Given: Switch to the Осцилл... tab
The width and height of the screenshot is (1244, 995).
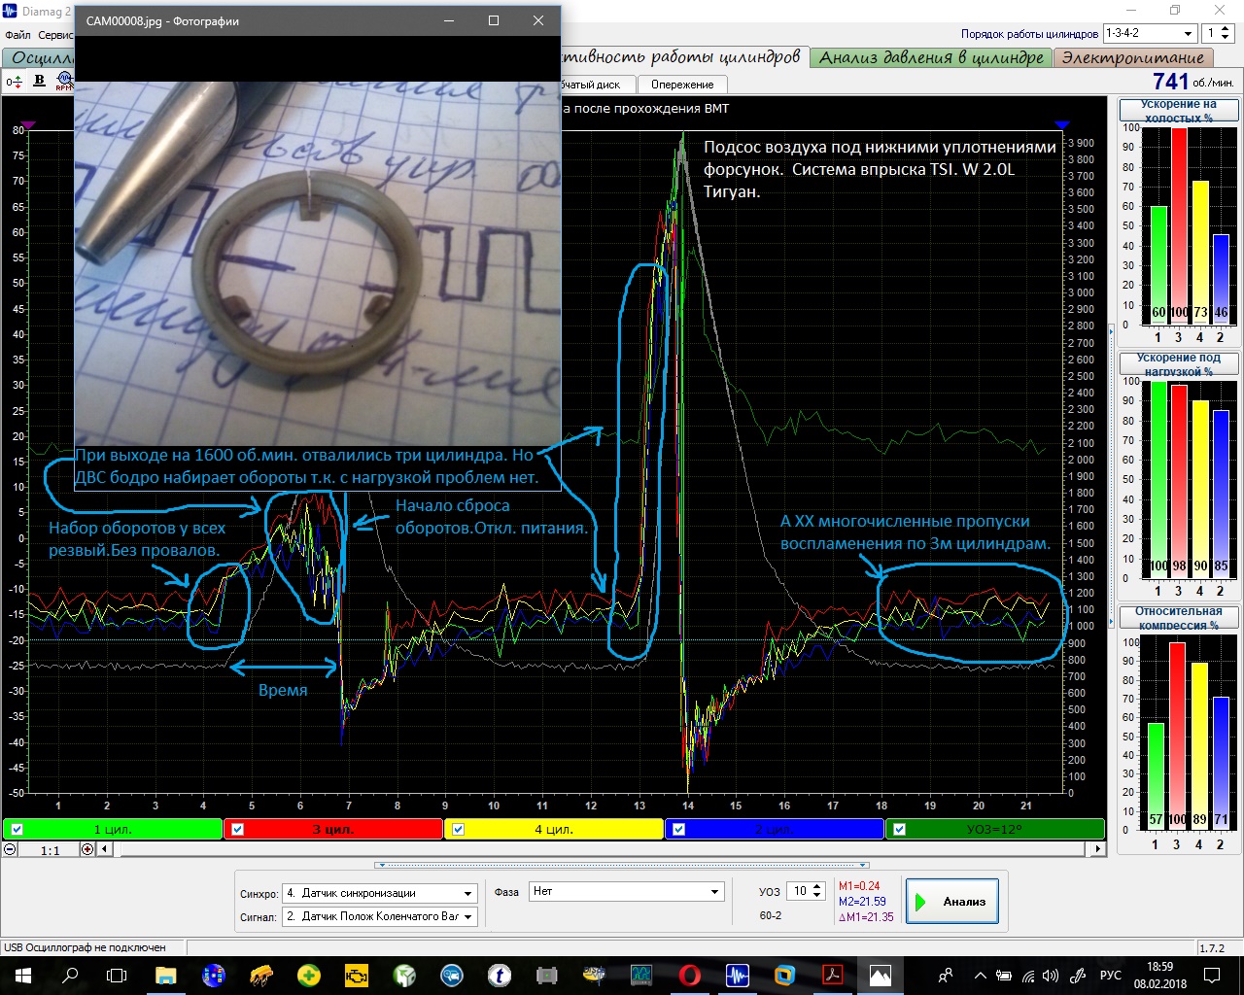Looking at the screenshot, I should coord(39,58).
